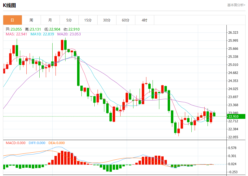248x176 pixels.
Task: Click the DEA:0.000 label
Action: point(57,143)
